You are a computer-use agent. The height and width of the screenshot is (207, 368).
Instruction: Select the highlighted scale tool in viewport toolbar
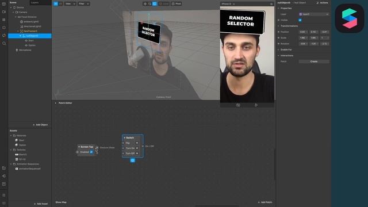coord(155,4)
